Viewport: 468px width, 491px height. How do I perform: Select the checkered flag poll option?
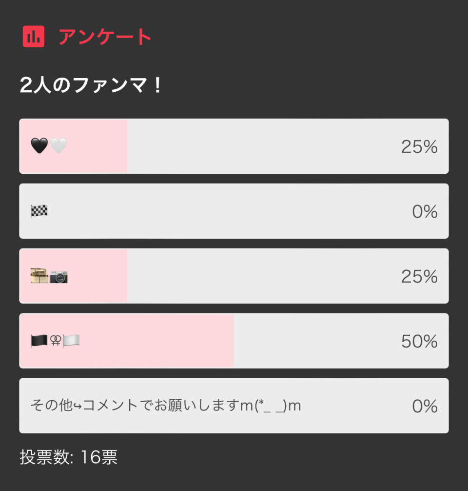click(234, 211)
